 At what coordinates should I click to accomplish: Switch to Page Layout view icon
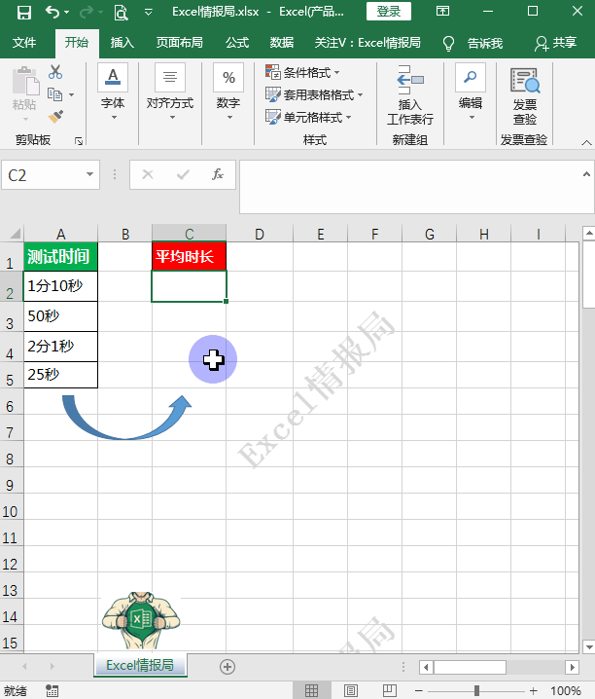point(351,690)
